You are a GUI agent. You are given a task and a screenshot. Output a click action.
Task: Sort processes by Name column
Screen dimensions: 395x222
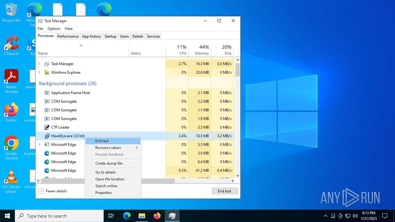[82, 51]
